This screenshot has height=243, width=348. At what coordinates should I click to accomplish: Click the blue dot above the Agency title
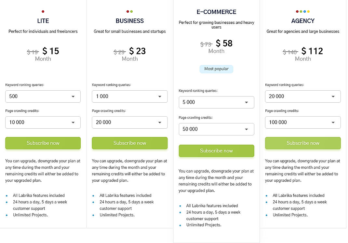pyautogui.click(x=304, y=11)
